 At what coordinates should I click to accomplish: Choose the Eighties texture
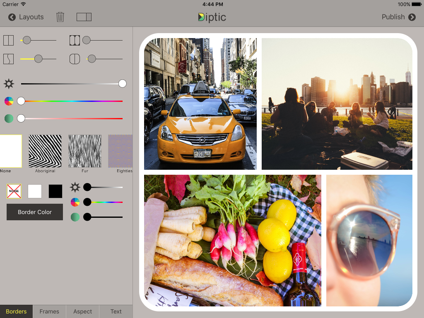point(120,151)
